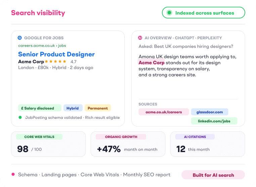
Task: Open careers.acme.co.uk › jobs breadcrumb link
Action: (42, 46)
